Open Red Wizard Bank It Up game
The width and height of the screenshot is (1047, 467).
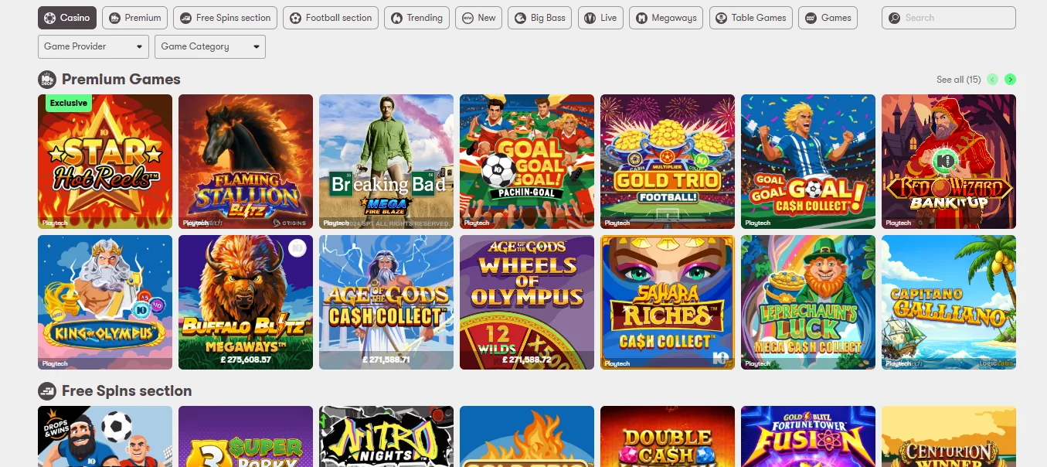[x=949, y=162]
